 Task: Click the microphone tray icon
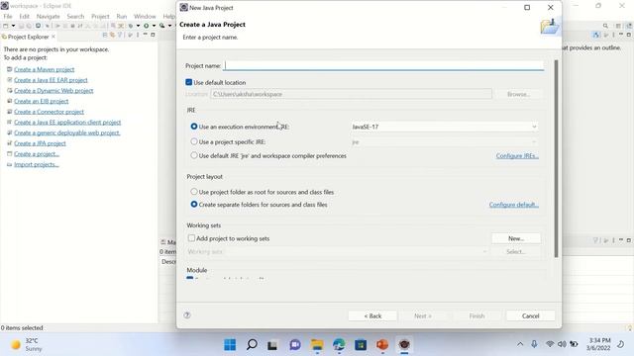point(534,344)
